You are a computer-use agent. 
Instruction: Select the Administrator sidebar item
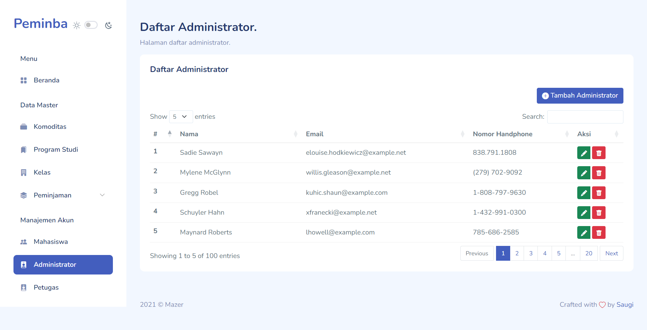[x=63, y=265]
